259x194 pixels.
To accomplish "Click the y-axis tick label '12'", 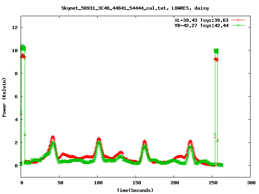I will click(x=15, y=27).
